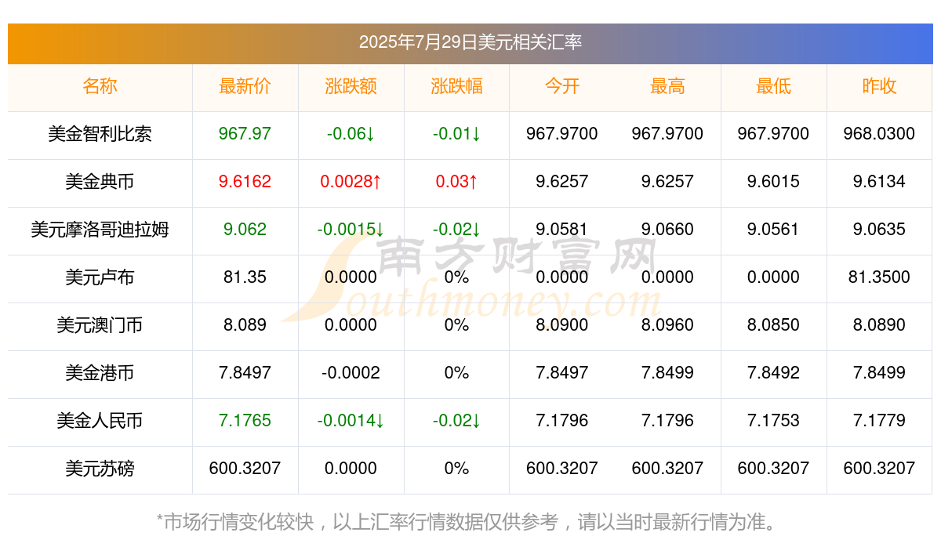The height and width of the screenshot is (547, 941).
Task: Click change amount -0.0014↓
Action: [x=351, y=421]
